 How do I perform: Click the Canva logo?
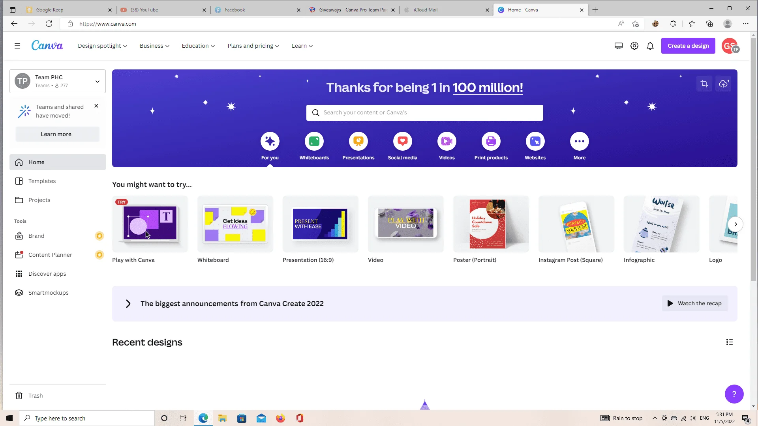[x=47, y=46]
